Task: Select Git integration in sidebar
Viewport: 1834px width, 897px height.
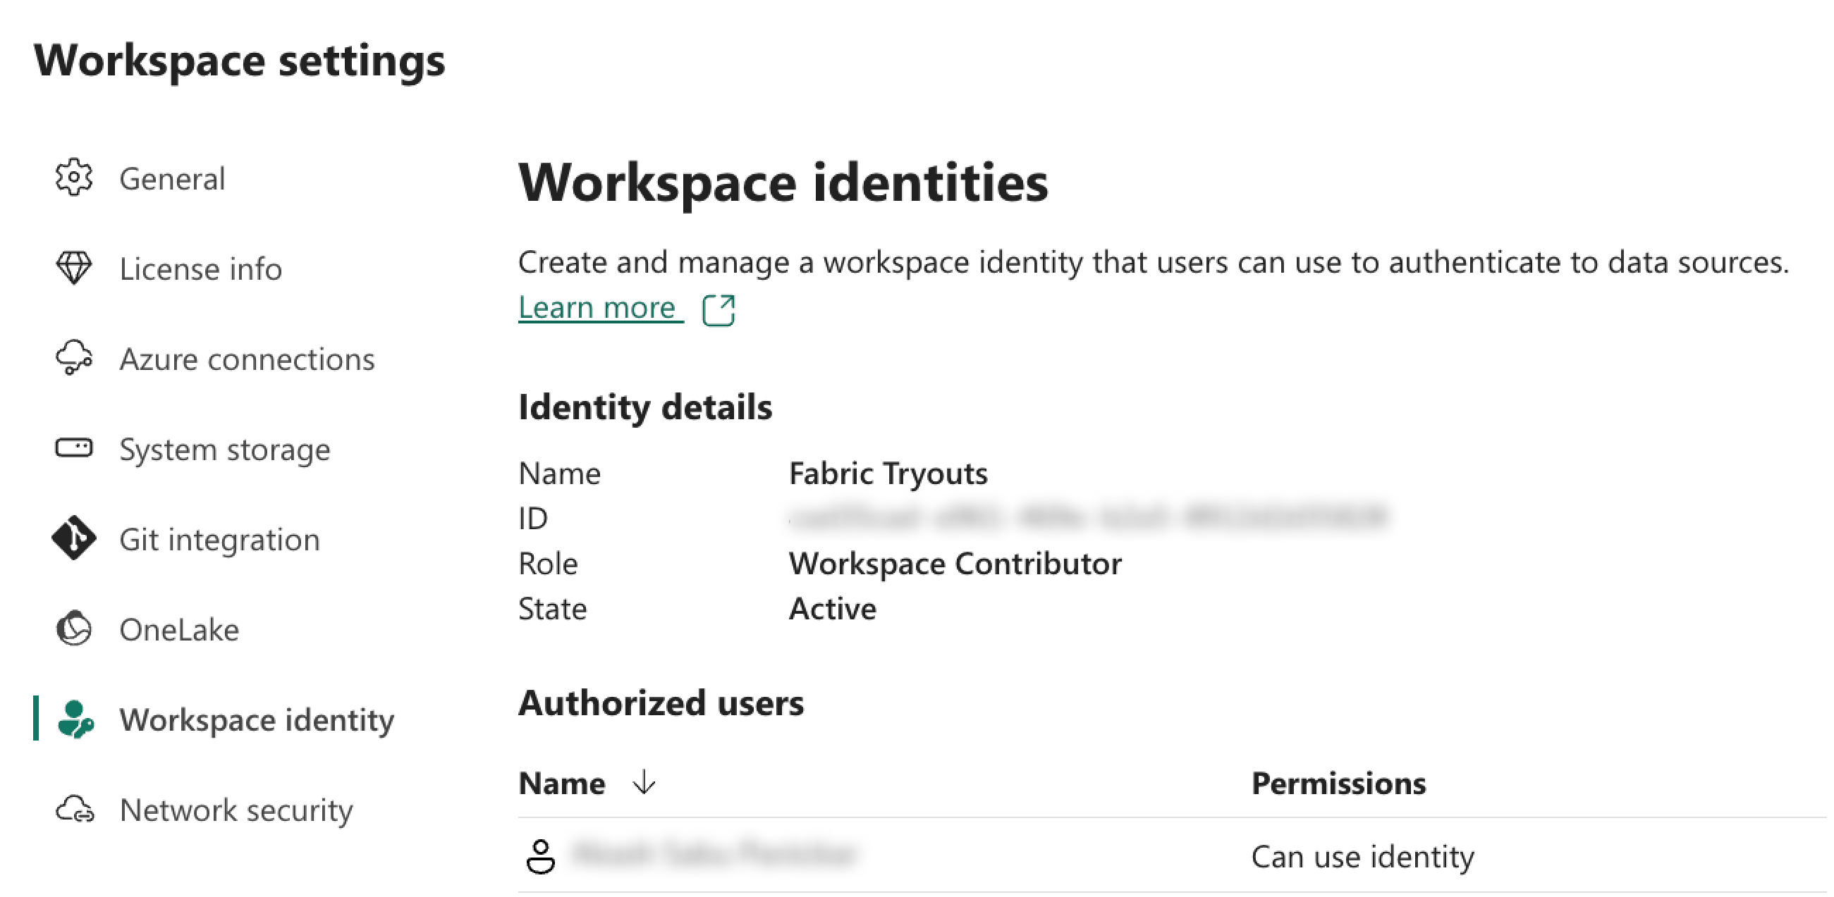Action: (220, 540)
